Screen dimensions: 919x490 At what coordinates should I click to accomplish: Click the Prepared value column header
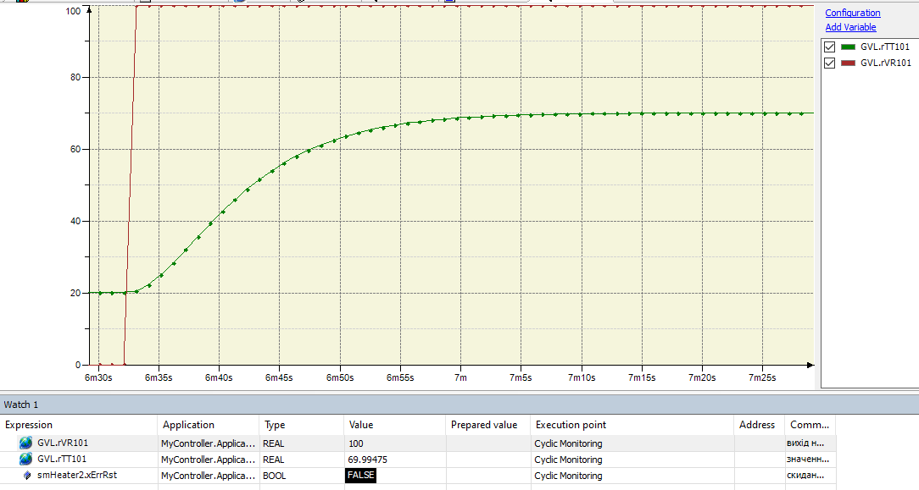click(x=483, y=425)
